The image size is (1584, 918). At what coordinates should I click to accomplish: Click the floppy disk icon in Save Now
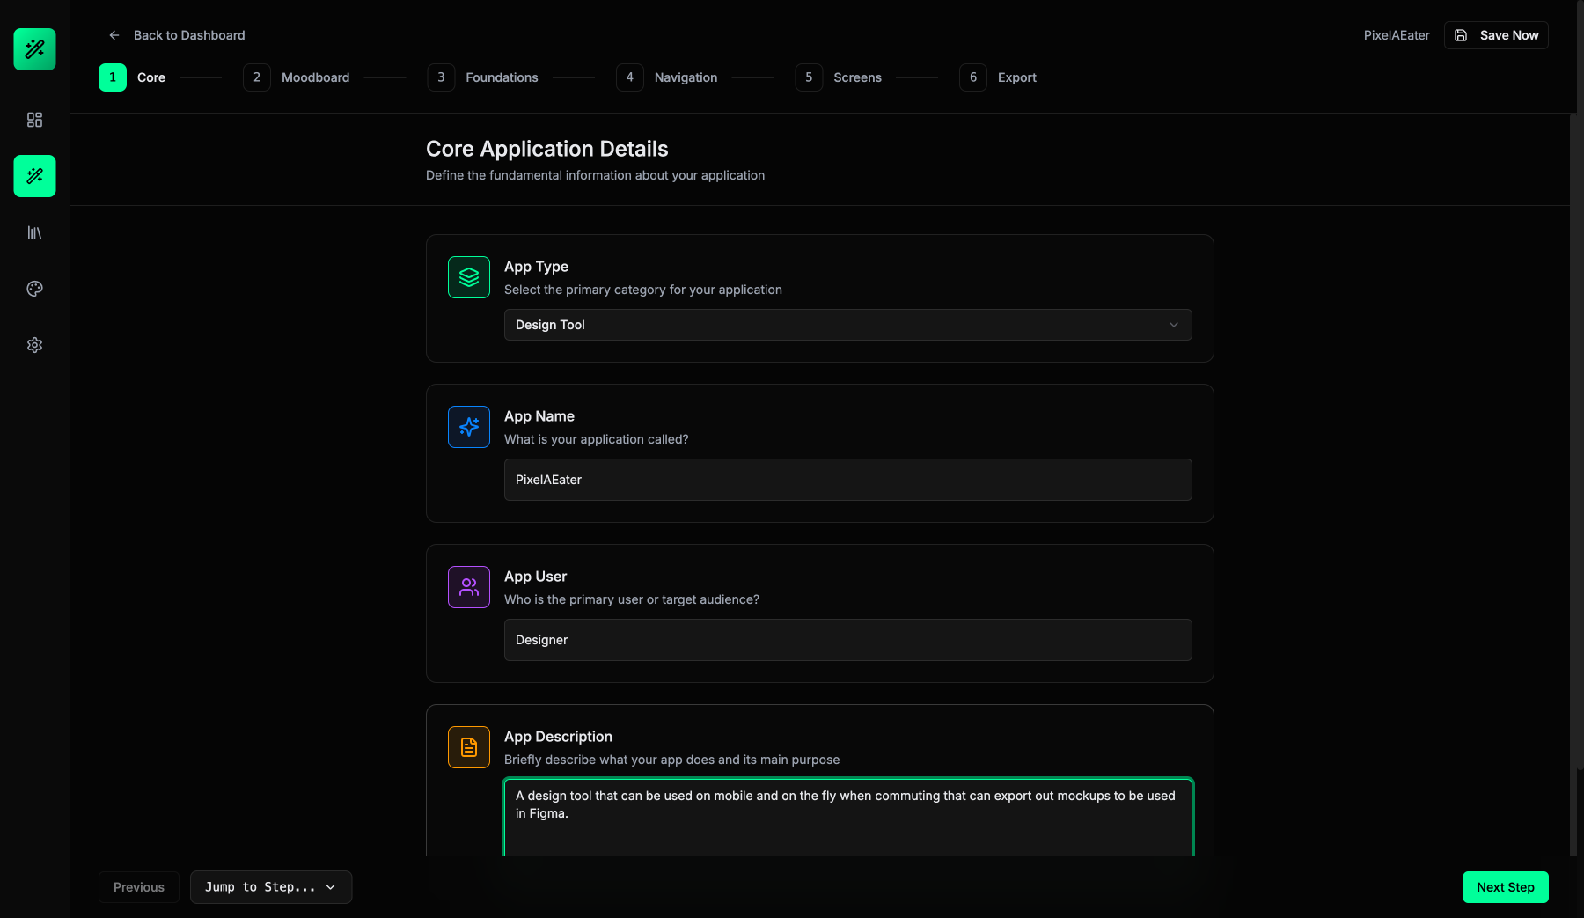point(1461,35)
